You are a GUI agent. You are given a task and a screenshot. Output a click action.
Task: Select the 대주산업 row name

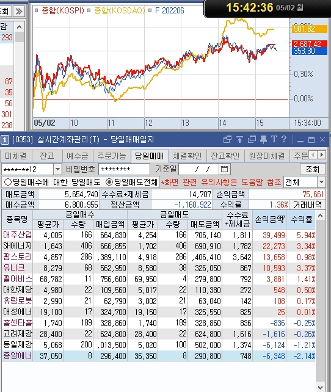(17, 234)
